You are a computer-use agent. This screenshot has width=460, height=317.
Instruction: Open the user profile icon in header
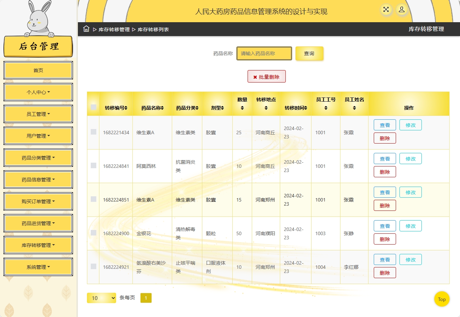402,10
